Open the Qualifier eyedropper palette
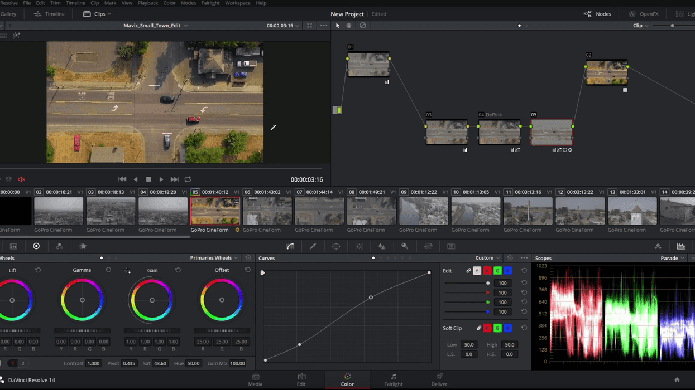This screenshot has width=695, height=390. 313,246
